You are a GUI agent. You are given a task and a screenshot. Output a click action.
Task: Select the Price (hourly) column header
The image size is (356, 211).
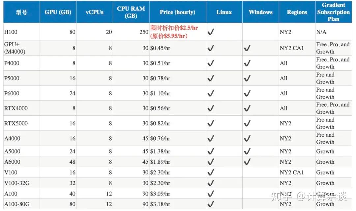pyautogui.click(x=177, y=12)
